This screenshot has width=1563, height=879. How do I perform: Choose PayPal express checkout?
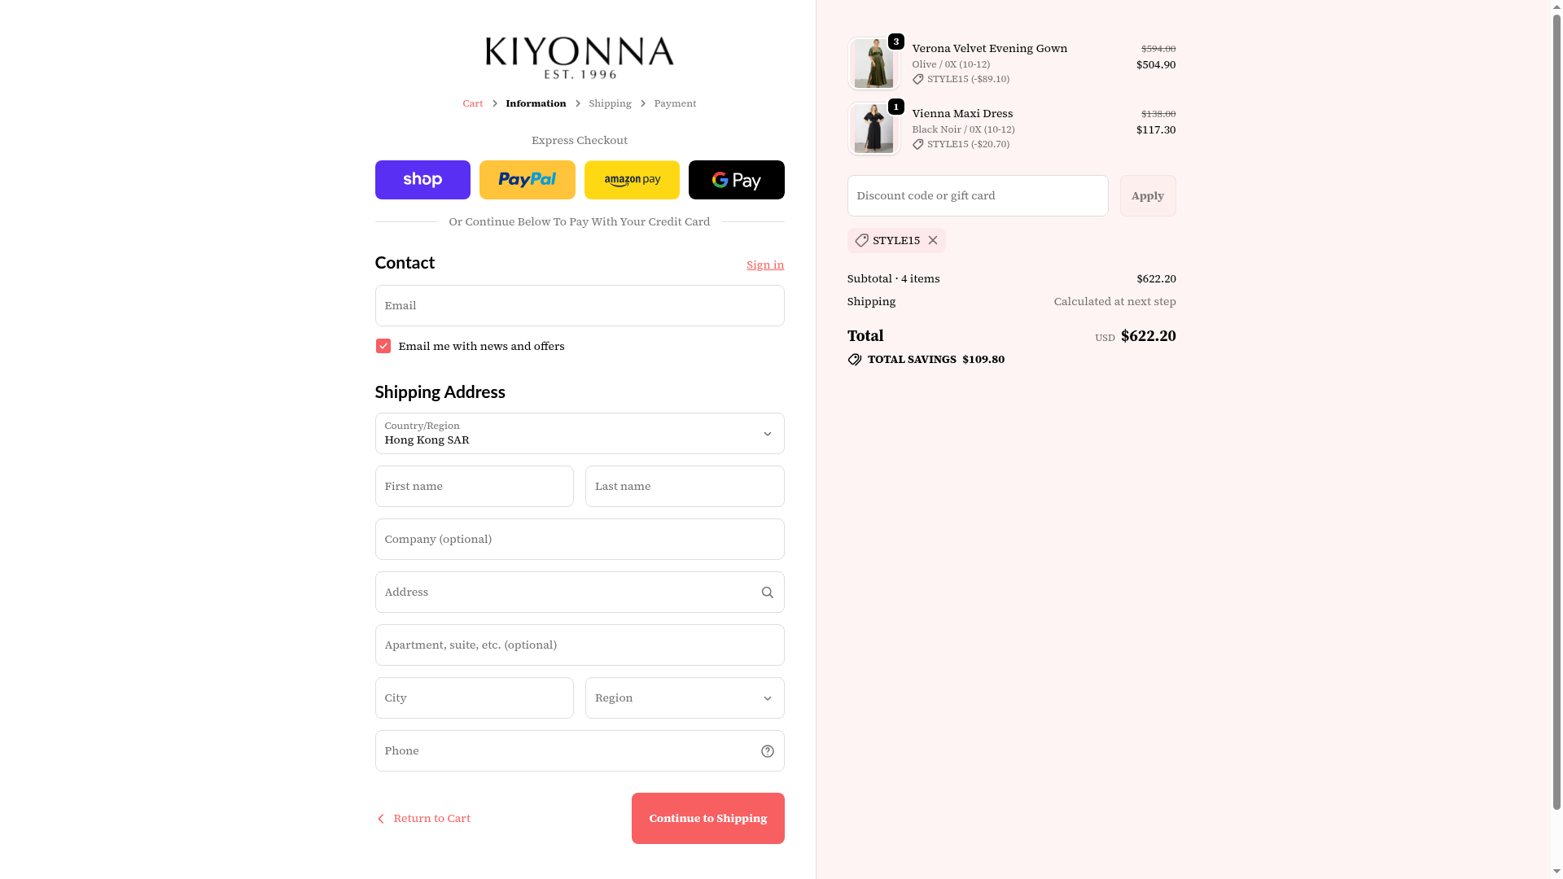(527, 180)
